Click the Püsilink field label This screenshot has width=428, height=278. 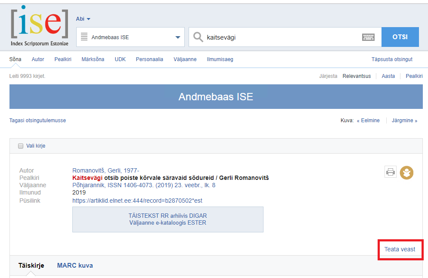click(30, 201)
